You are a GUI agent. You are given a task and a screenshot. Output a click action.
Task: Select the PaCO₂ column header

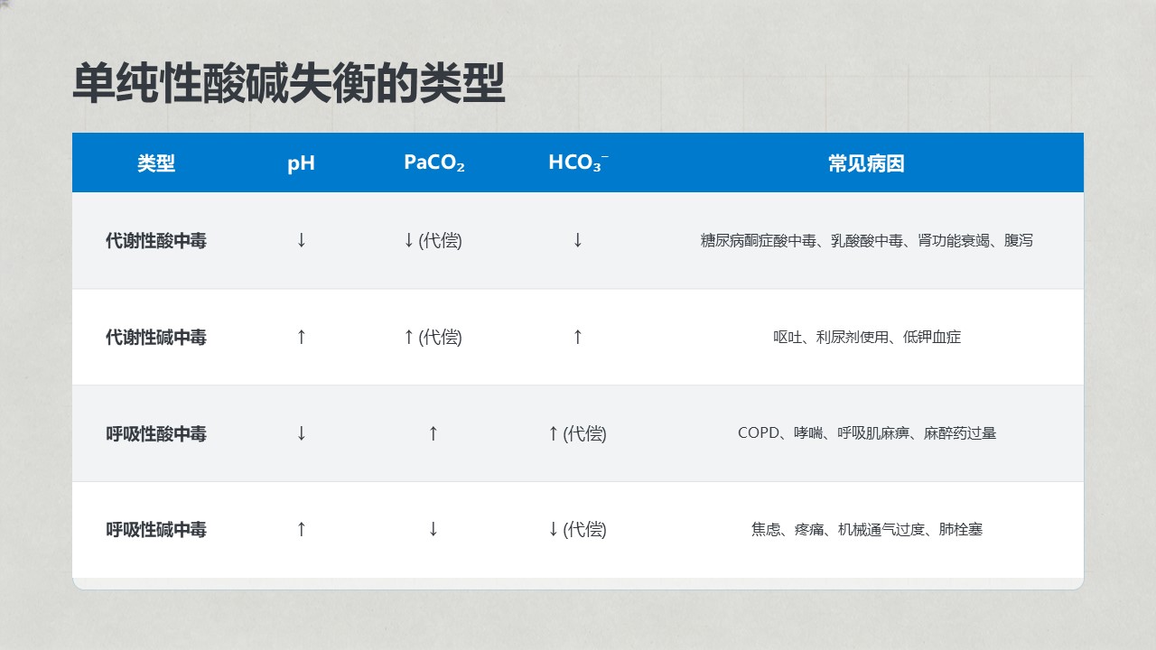tap(433, 163)
